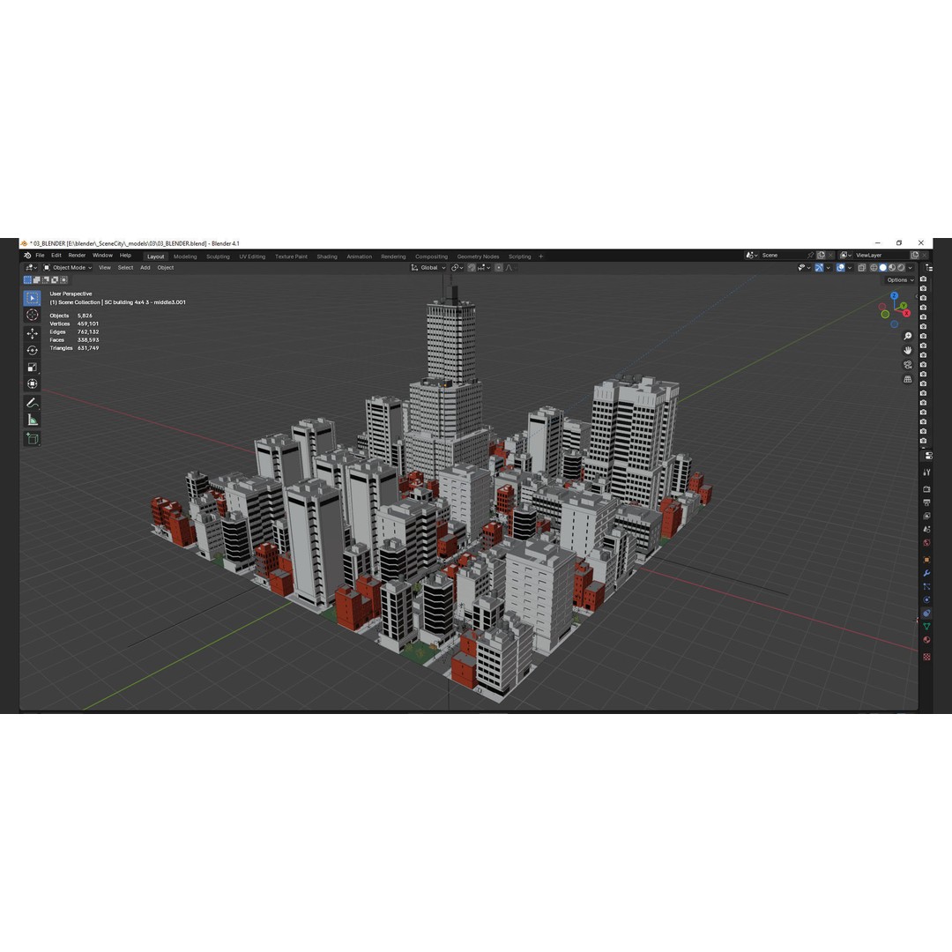
Task: Open the Edit menu
Action: 56,256
